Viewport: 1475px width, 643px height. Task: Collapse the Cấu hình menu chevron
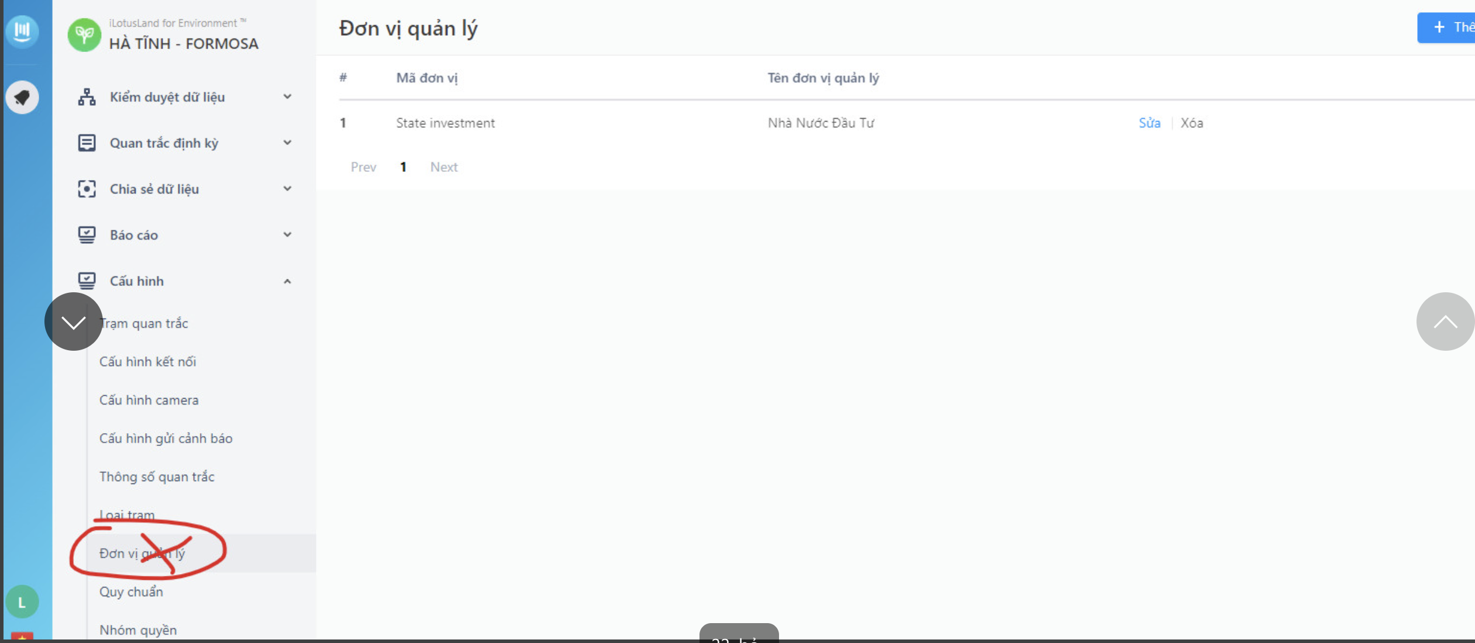[x=287, y=281]
